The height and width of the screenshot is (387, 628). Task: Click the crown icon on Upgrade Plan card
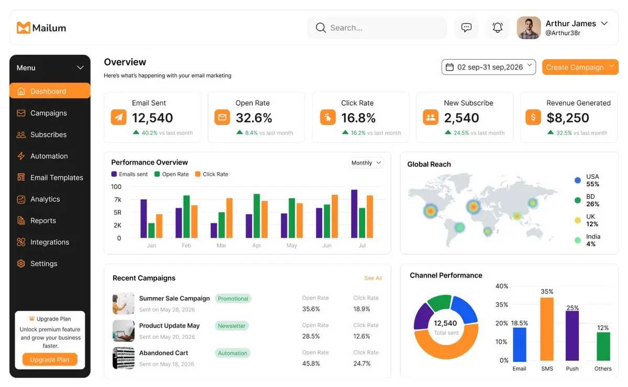click(x=32, y=318)
